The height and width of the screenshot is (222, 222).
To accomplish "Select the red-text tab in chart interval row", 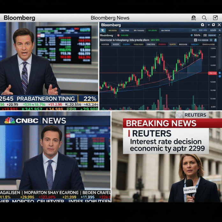I will (x=162, y=44).
